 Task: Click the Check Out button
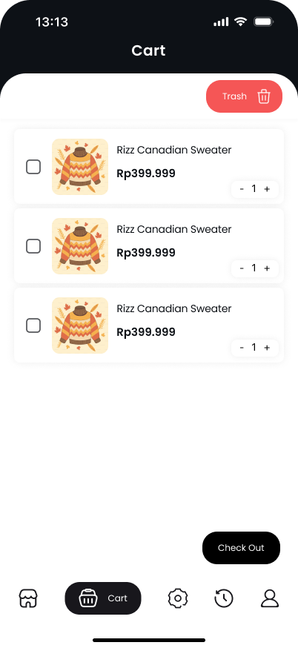(241, 548)
